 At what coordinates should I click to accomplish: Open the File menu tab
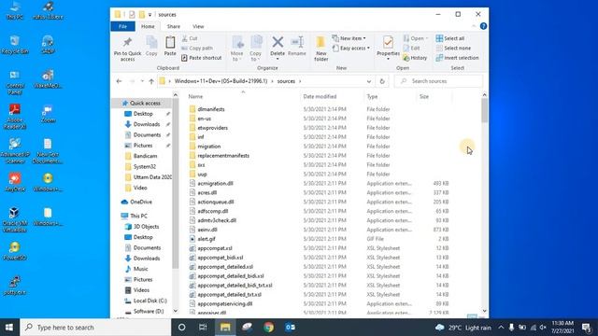coord(122,26)
